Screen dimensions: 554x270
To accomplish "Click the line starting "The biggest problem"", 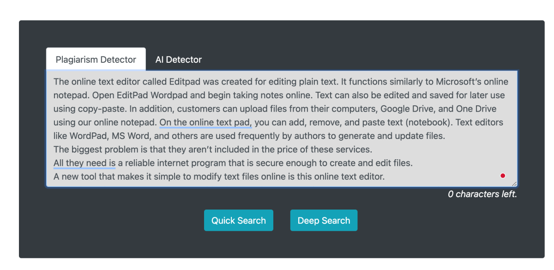I will [212, 150].
